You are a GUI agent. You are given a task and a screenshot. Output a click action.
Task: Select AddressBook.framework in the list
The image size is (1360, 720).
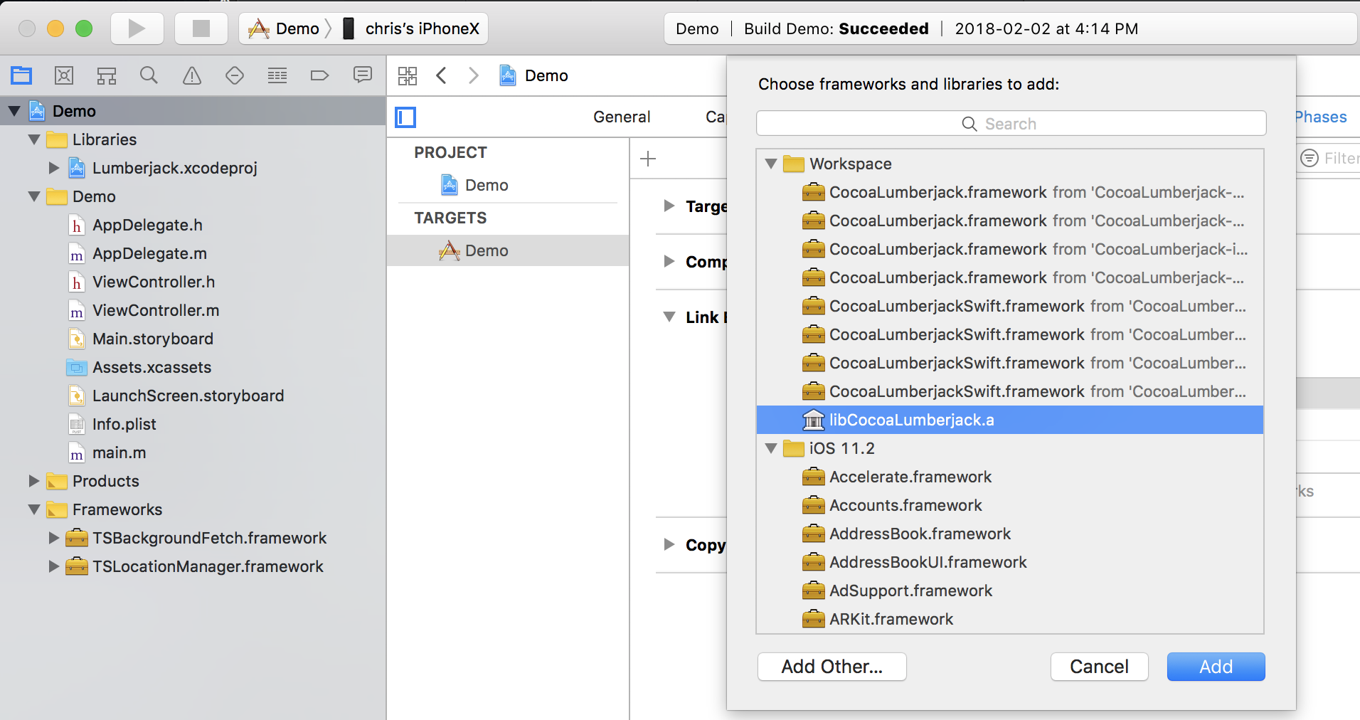point(1010,534)
